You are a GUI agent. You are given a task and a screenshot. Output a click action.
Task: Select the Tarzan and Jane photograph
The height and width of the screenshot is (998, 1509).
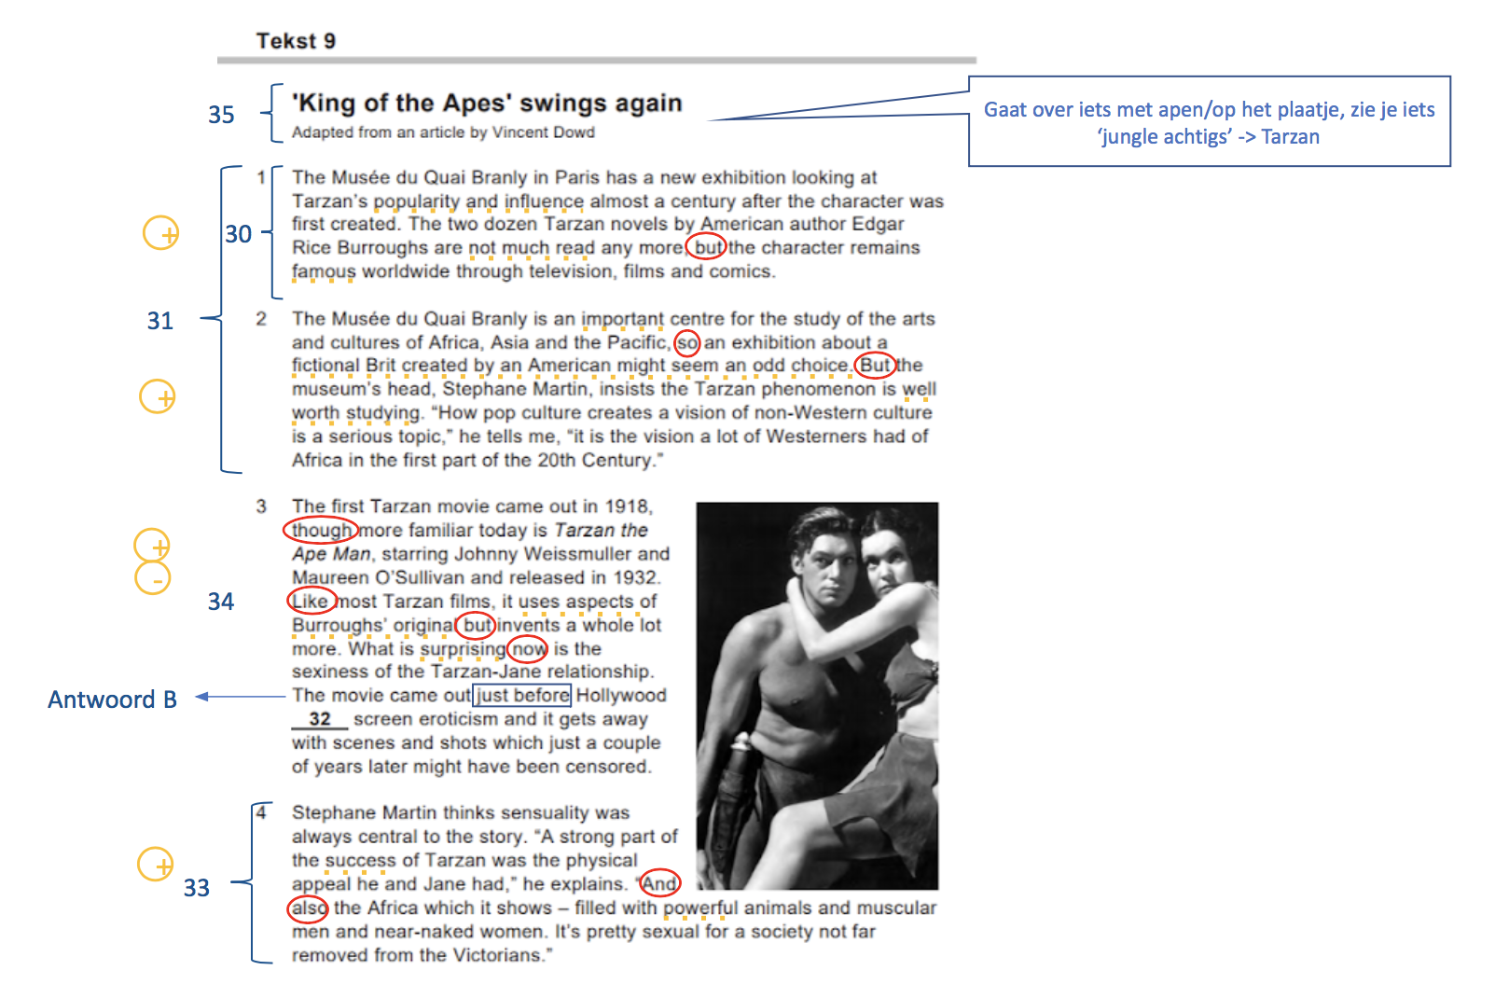(x=817, y=696)
